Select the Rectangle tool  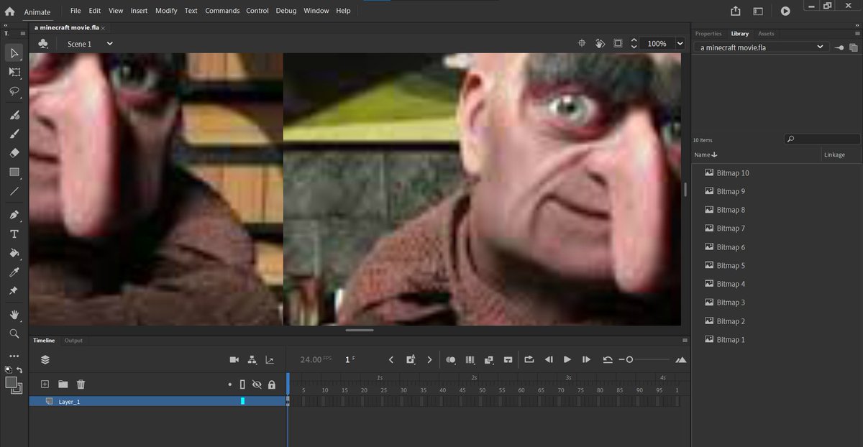pyautogui.click(x=14, y=172)
